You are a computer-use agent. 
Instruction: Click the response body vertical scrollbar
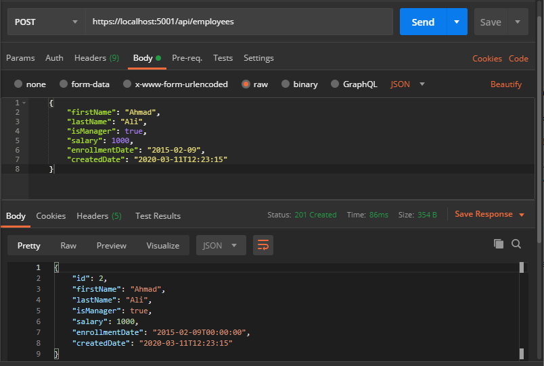(x=522, y=311)
